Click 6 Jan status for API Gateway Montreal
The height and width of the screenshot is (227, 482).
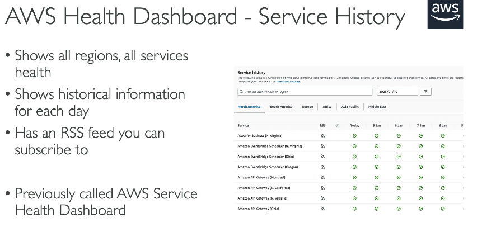point(443,178)
